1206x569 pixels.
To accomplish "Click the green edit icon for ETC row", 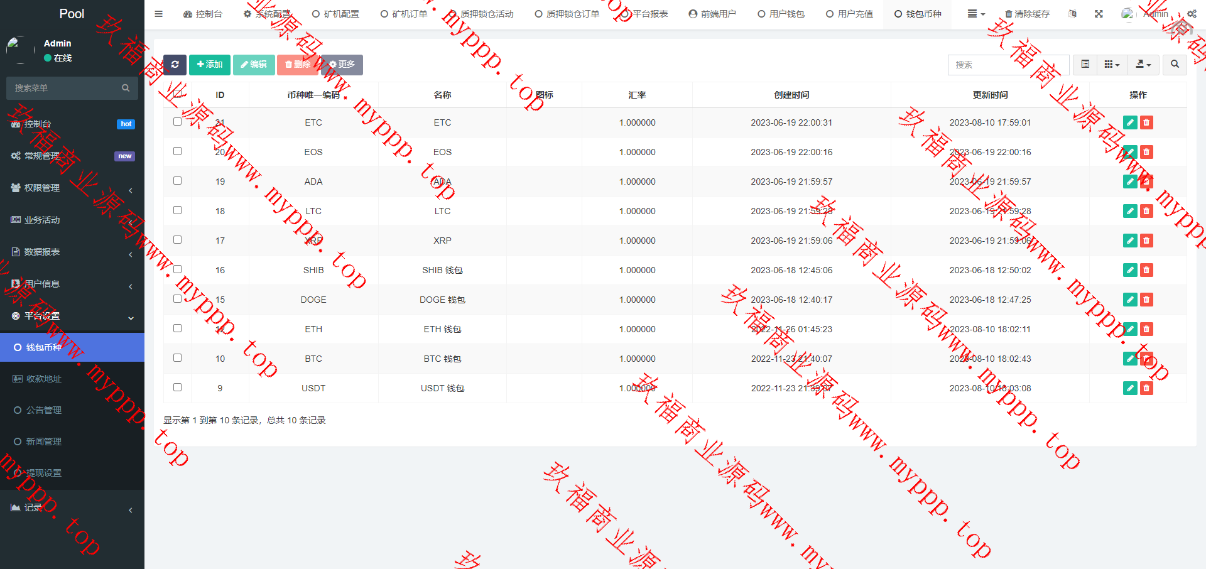I will pos(1130,122).
